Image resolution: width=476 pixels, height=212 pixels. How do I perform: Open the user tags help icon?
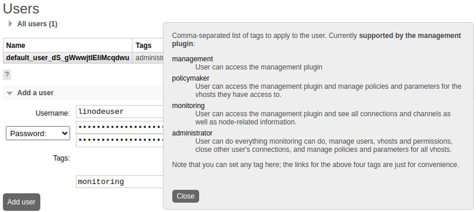[7, 74]
